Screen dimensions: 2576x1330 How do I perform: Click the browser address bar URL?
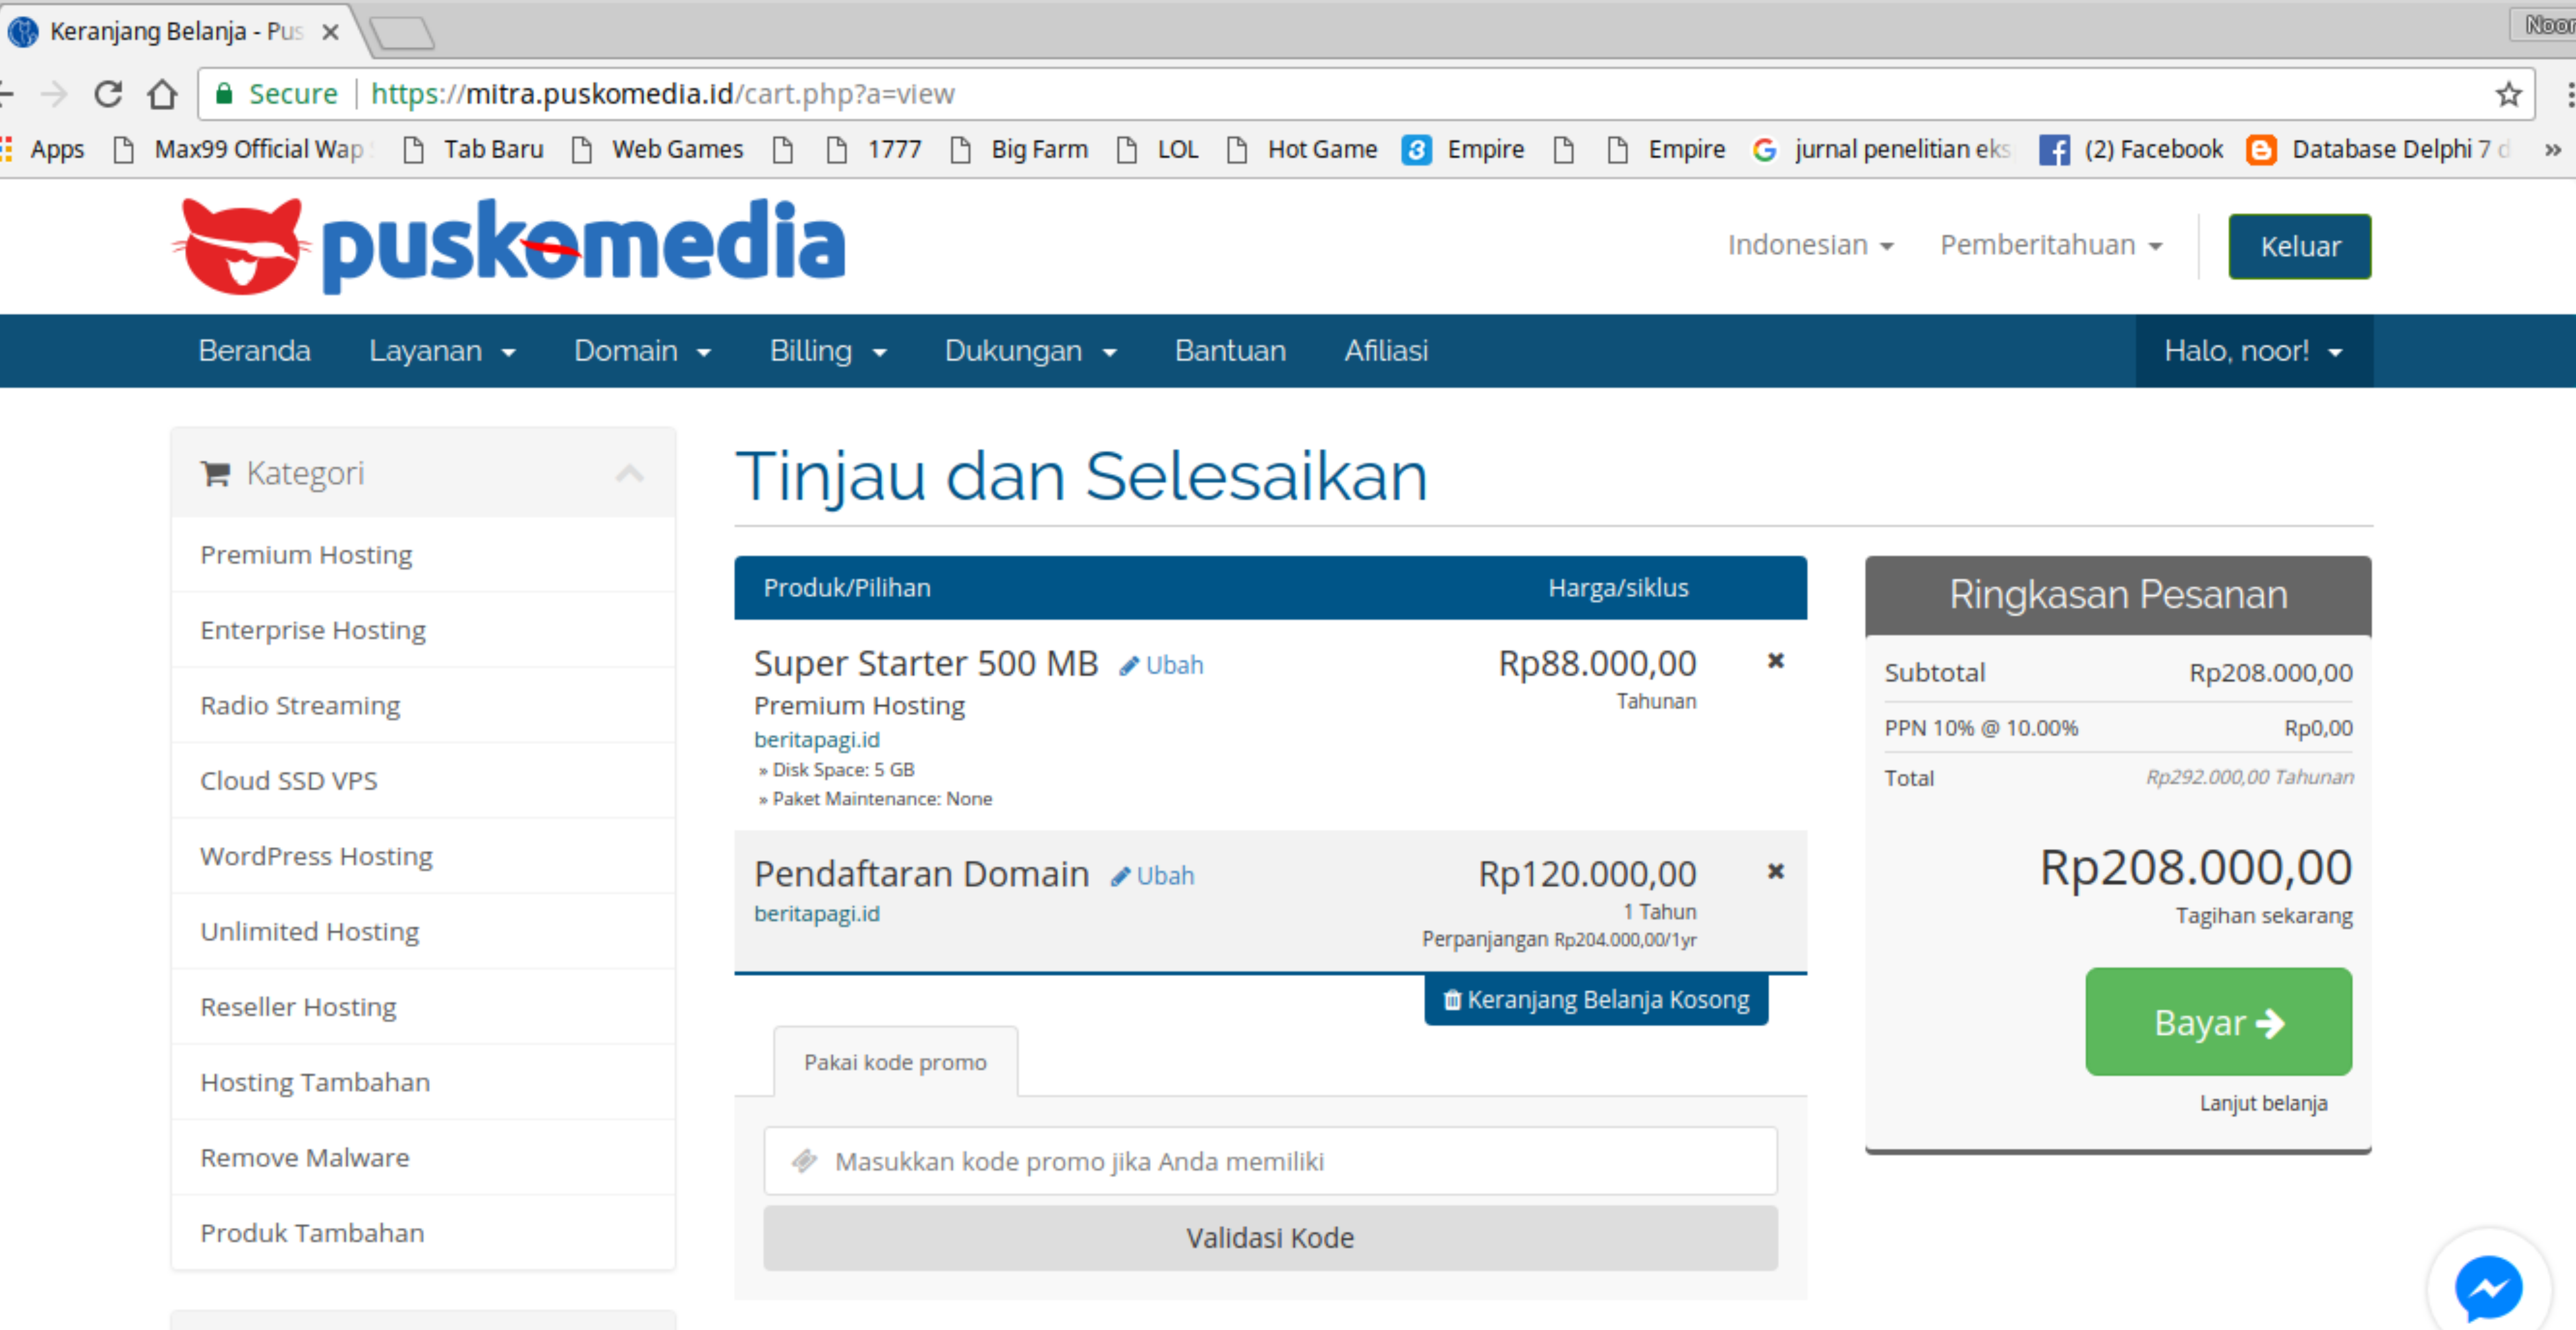662,94
